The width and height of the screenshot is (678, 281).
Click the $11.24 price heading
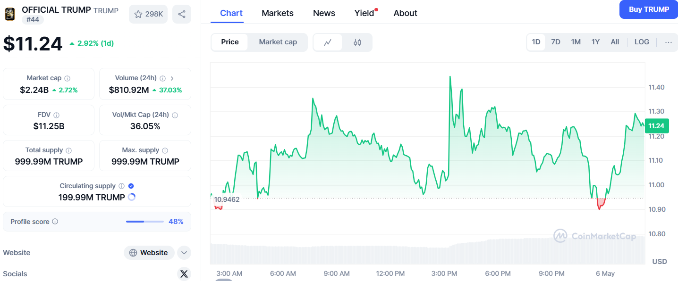coord(33,44)
